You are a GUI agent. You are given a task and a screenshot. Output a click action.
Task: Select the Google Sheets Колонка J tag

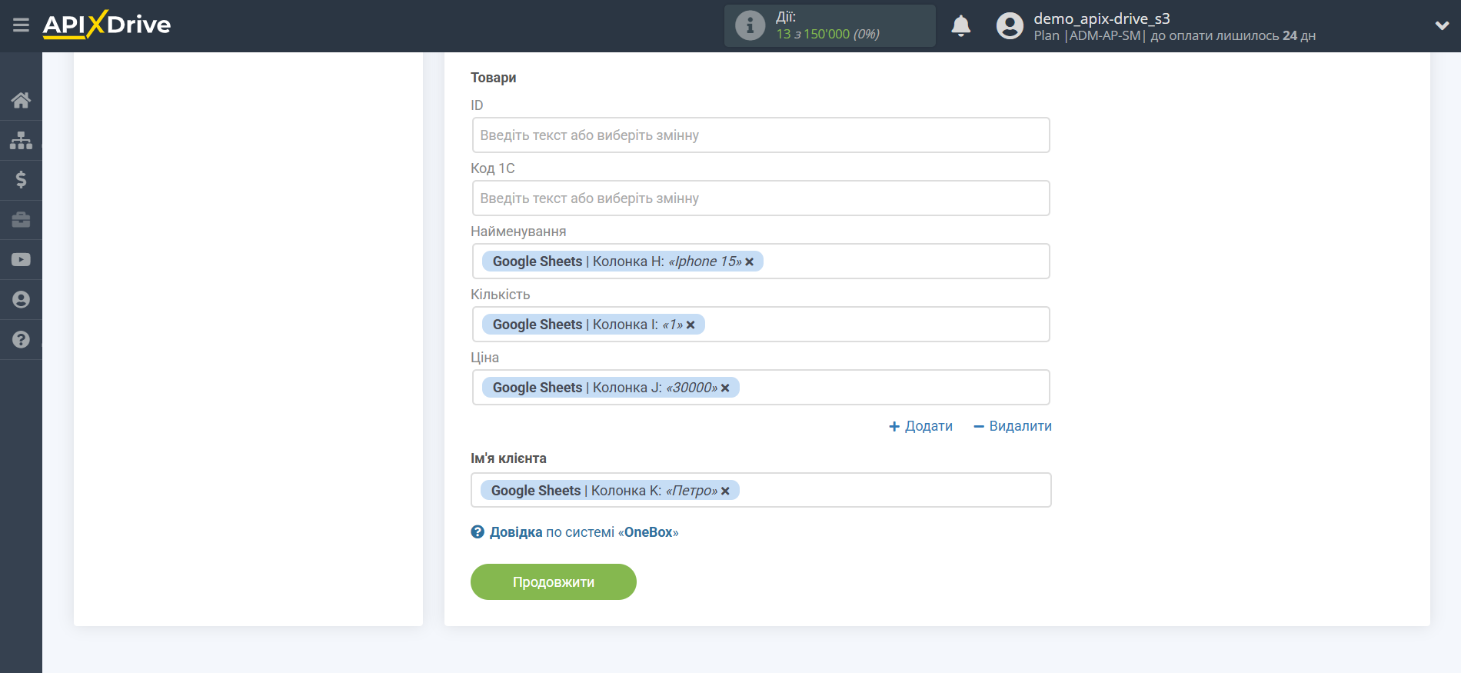pyautogui.click(x=611, y=388)
